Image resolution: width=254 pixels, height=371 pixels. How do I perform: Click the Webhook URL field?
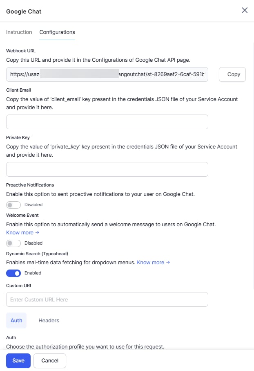107,74
